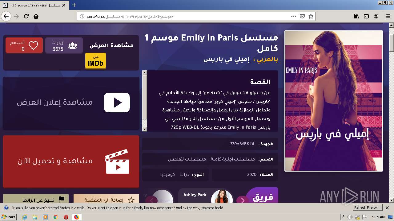Open the IMDb badge link
The width and height of the screenshot is (394, 221).
coord(95,61)
